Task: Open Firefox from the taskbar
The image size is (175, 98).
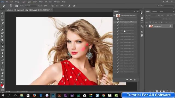Action: [34, 95]
